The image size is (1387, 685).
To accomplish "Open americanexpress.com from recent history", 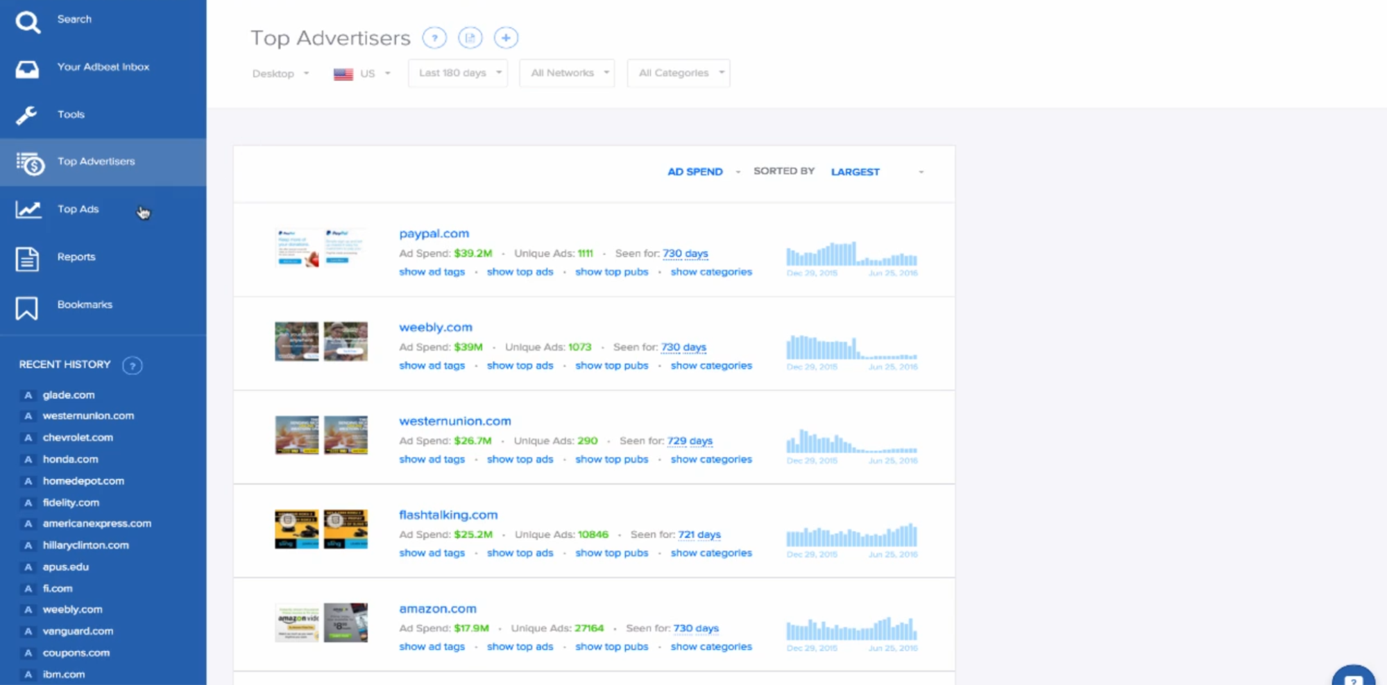I will click(96, 523).
